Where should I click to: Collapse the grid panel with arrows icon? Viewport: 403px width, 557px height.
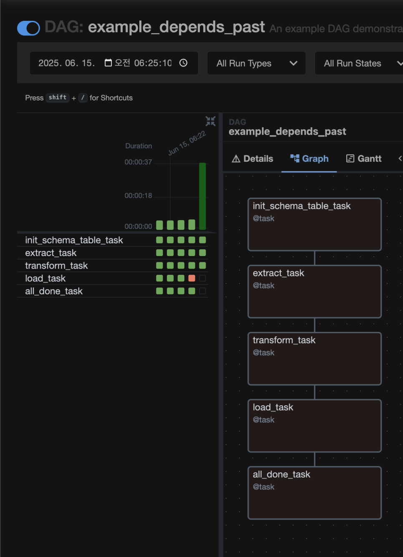(x=211, y=121)
